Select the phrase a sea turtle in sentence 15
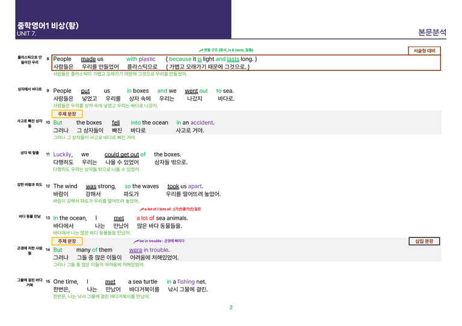The image size is (462, 326). [x=143, y=282]
